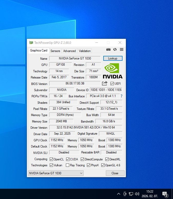Click the Memory Size value 2048 MB
Screen dimensions: 173x199
point(61,121)
